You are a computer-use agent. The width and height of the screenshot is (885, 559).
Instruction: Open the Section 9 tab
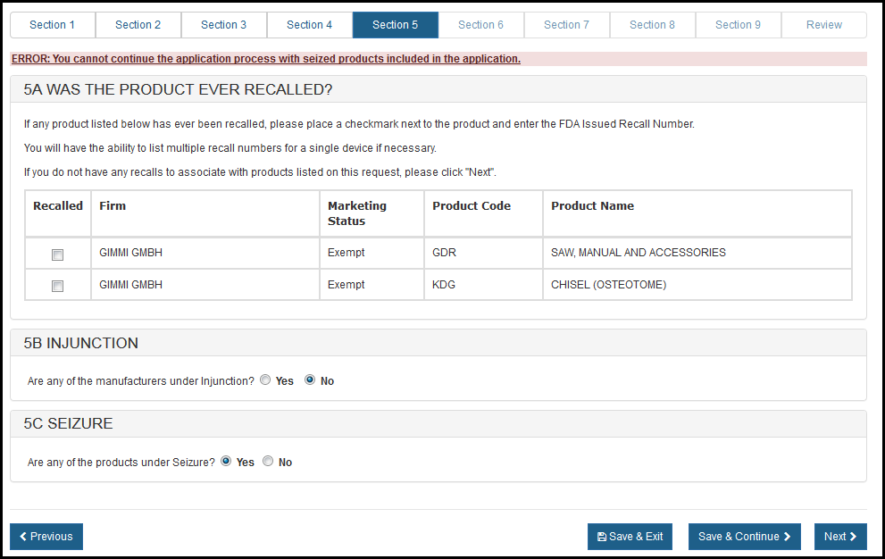[x=739, y=25]
